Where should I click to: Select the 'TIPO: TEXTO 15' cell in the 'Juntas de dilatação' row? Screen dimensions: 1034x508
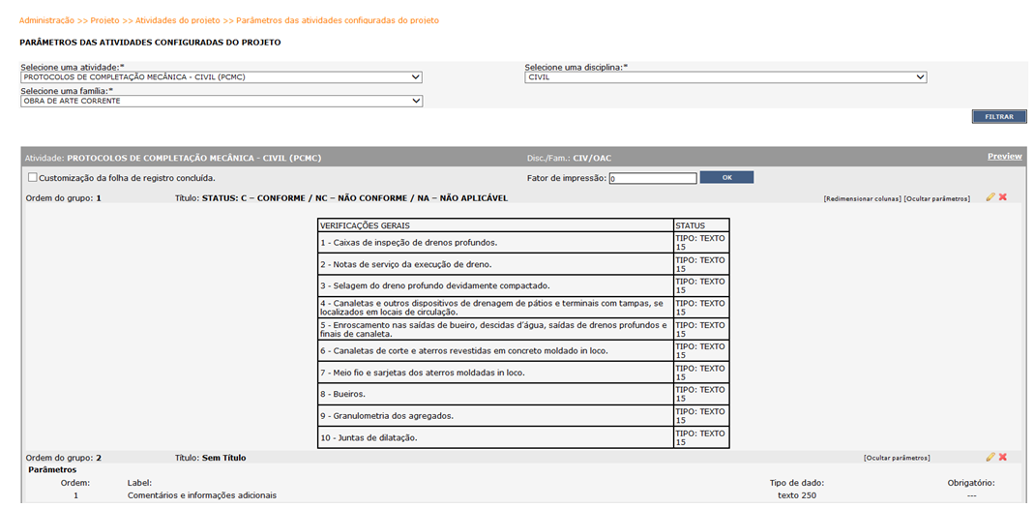pyautogui.click(x=701, y=437)
